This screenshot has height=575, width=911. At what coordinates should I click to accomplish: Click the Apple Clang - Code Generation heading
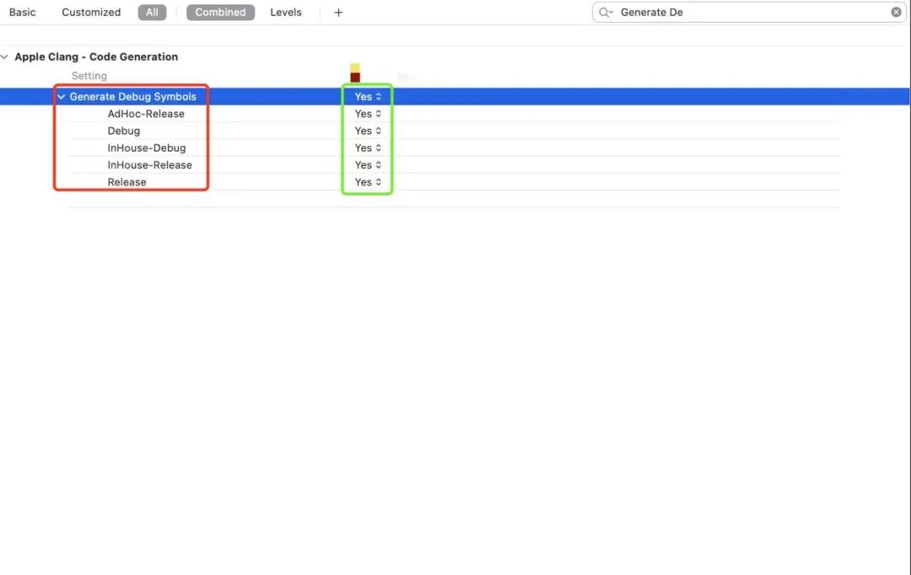96,57
